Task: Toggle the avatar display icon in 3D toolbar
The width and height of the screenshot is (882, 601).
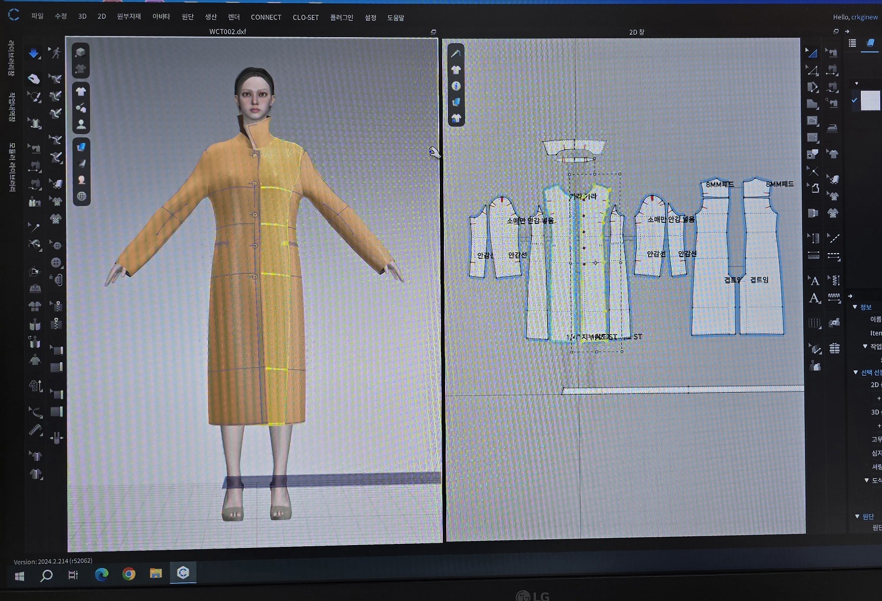Action: pyautogui.click(x=81, y=124)
